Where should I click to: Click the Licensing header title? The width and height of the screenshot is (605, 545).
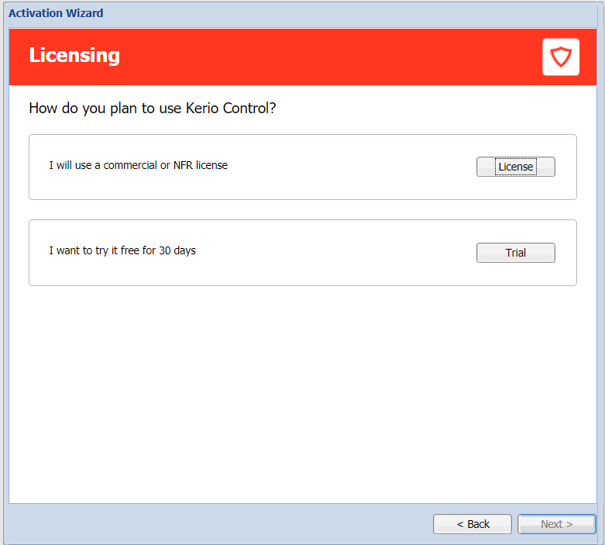(x=74, y=55)
